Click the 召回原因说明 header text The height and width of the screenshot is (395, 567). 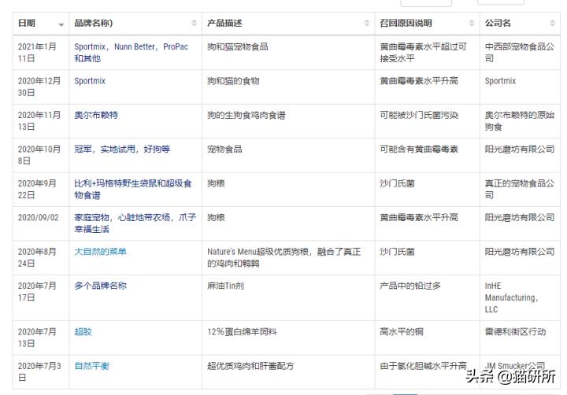tap(406, 23)
